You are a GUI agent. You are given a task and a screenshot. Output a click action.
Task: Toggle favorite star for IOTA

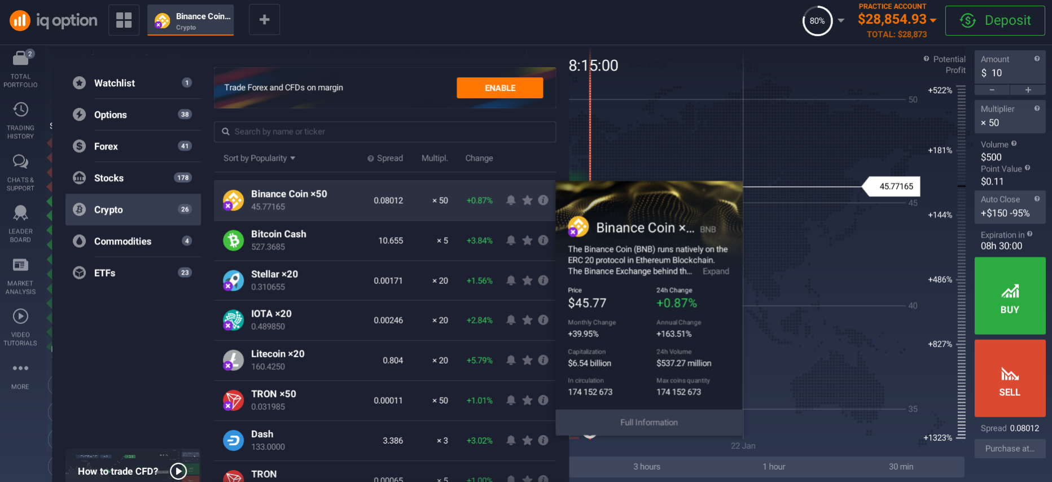coord(527,320)
